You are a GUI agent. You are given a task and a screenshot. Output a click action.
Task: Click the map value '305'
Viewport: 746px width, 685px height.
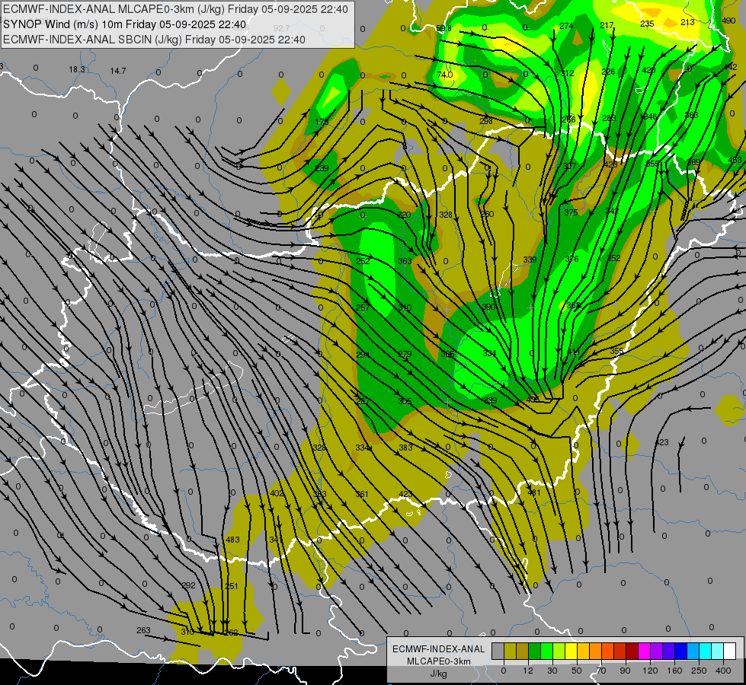pos(405,401)
